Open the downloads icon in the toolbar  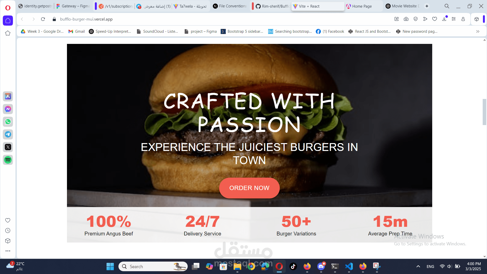pyautogui.click(x=444, y=19)
